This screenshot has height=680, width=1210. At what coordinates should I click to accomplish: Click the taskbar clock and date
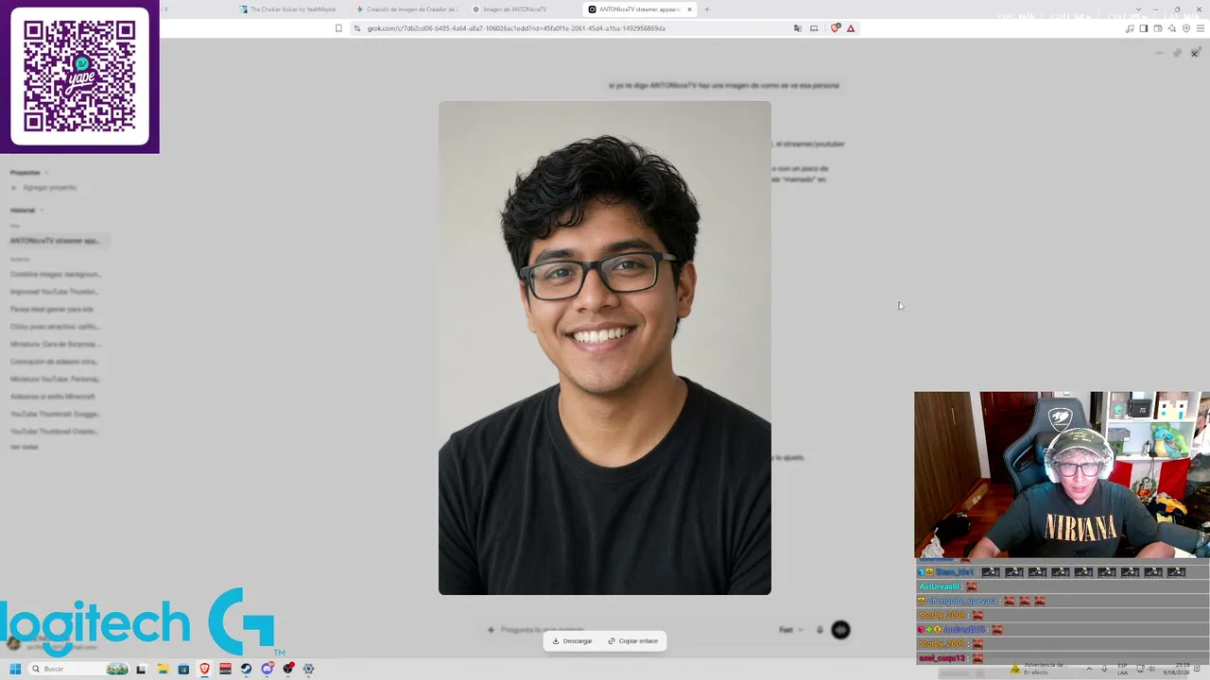point(1176,669)
